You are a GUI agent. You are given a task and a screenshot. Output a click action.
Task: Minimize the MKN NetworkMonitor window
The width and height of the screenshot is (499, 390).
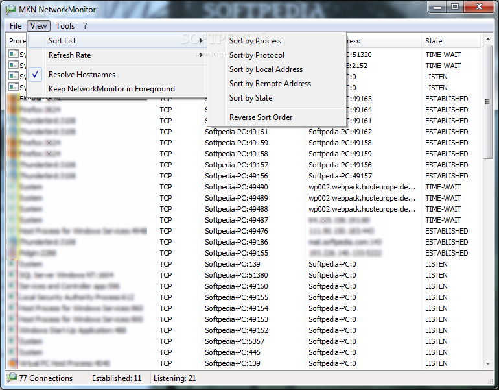[x=437, y=6]
